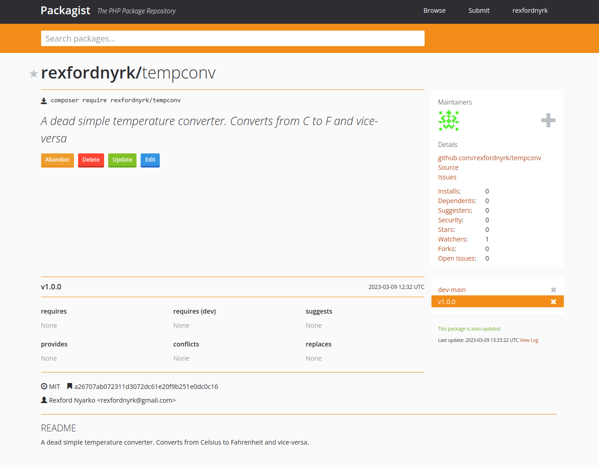Click the bookmark icon beside the commit hash
599x467 pixels.
[69, 386]
